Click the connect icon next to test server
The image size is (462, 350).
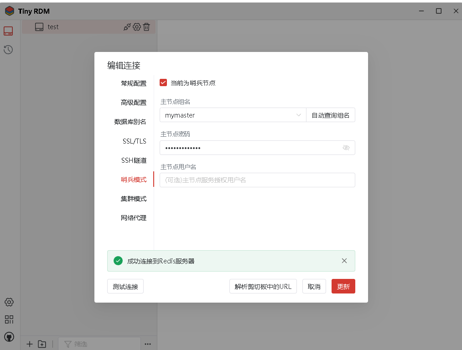[x=127, y=27]
